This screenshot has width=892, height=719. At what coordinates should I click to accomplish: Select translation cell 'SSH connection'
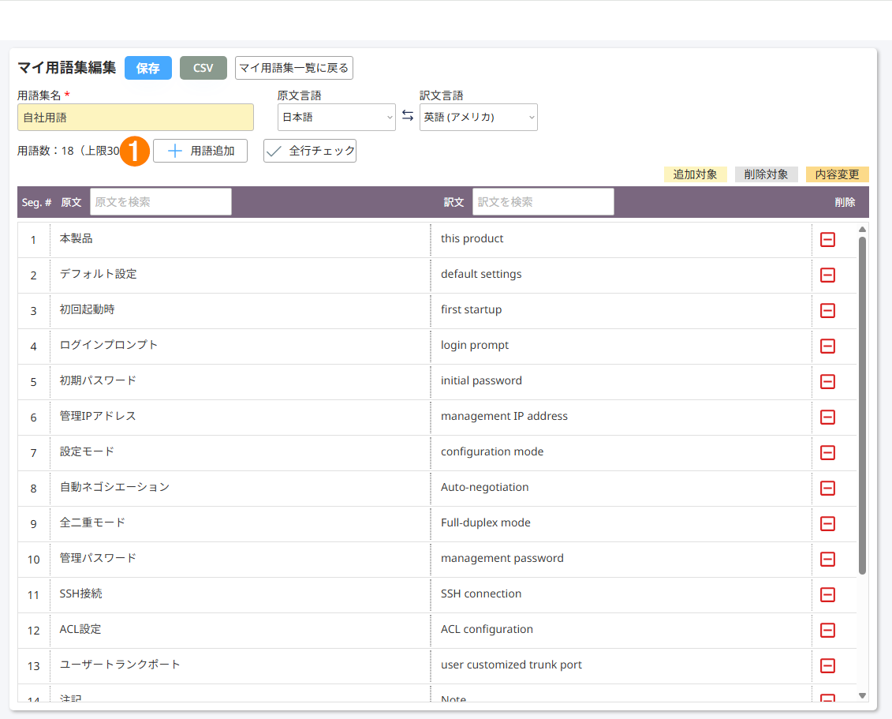point(621,595)
